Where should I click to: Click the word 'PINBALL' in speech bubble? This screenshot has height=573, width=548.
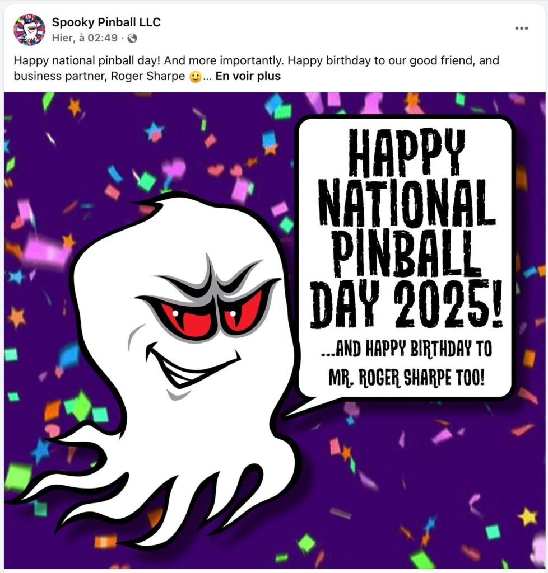coord(406,254)
